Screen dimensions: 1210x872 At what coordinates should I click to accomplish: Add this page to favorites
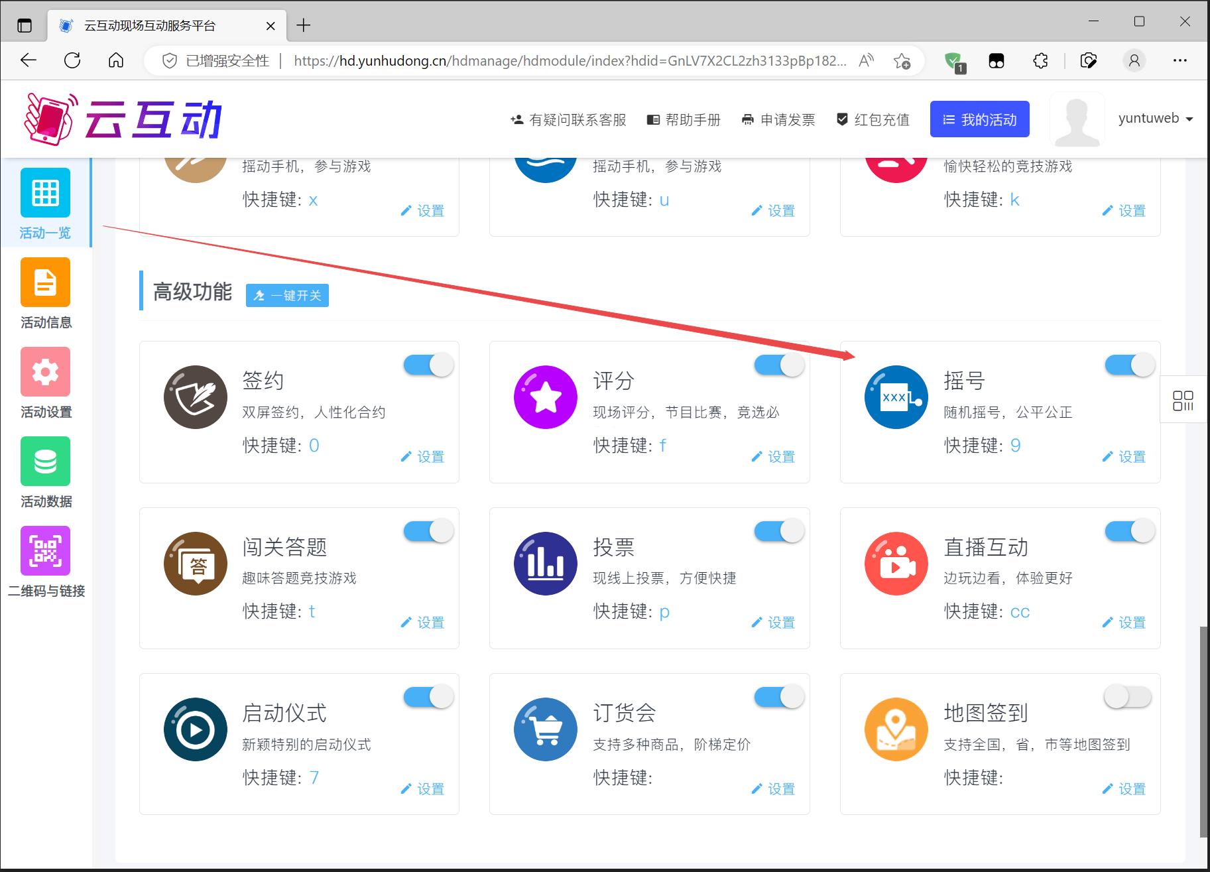[x=902, y=61]
